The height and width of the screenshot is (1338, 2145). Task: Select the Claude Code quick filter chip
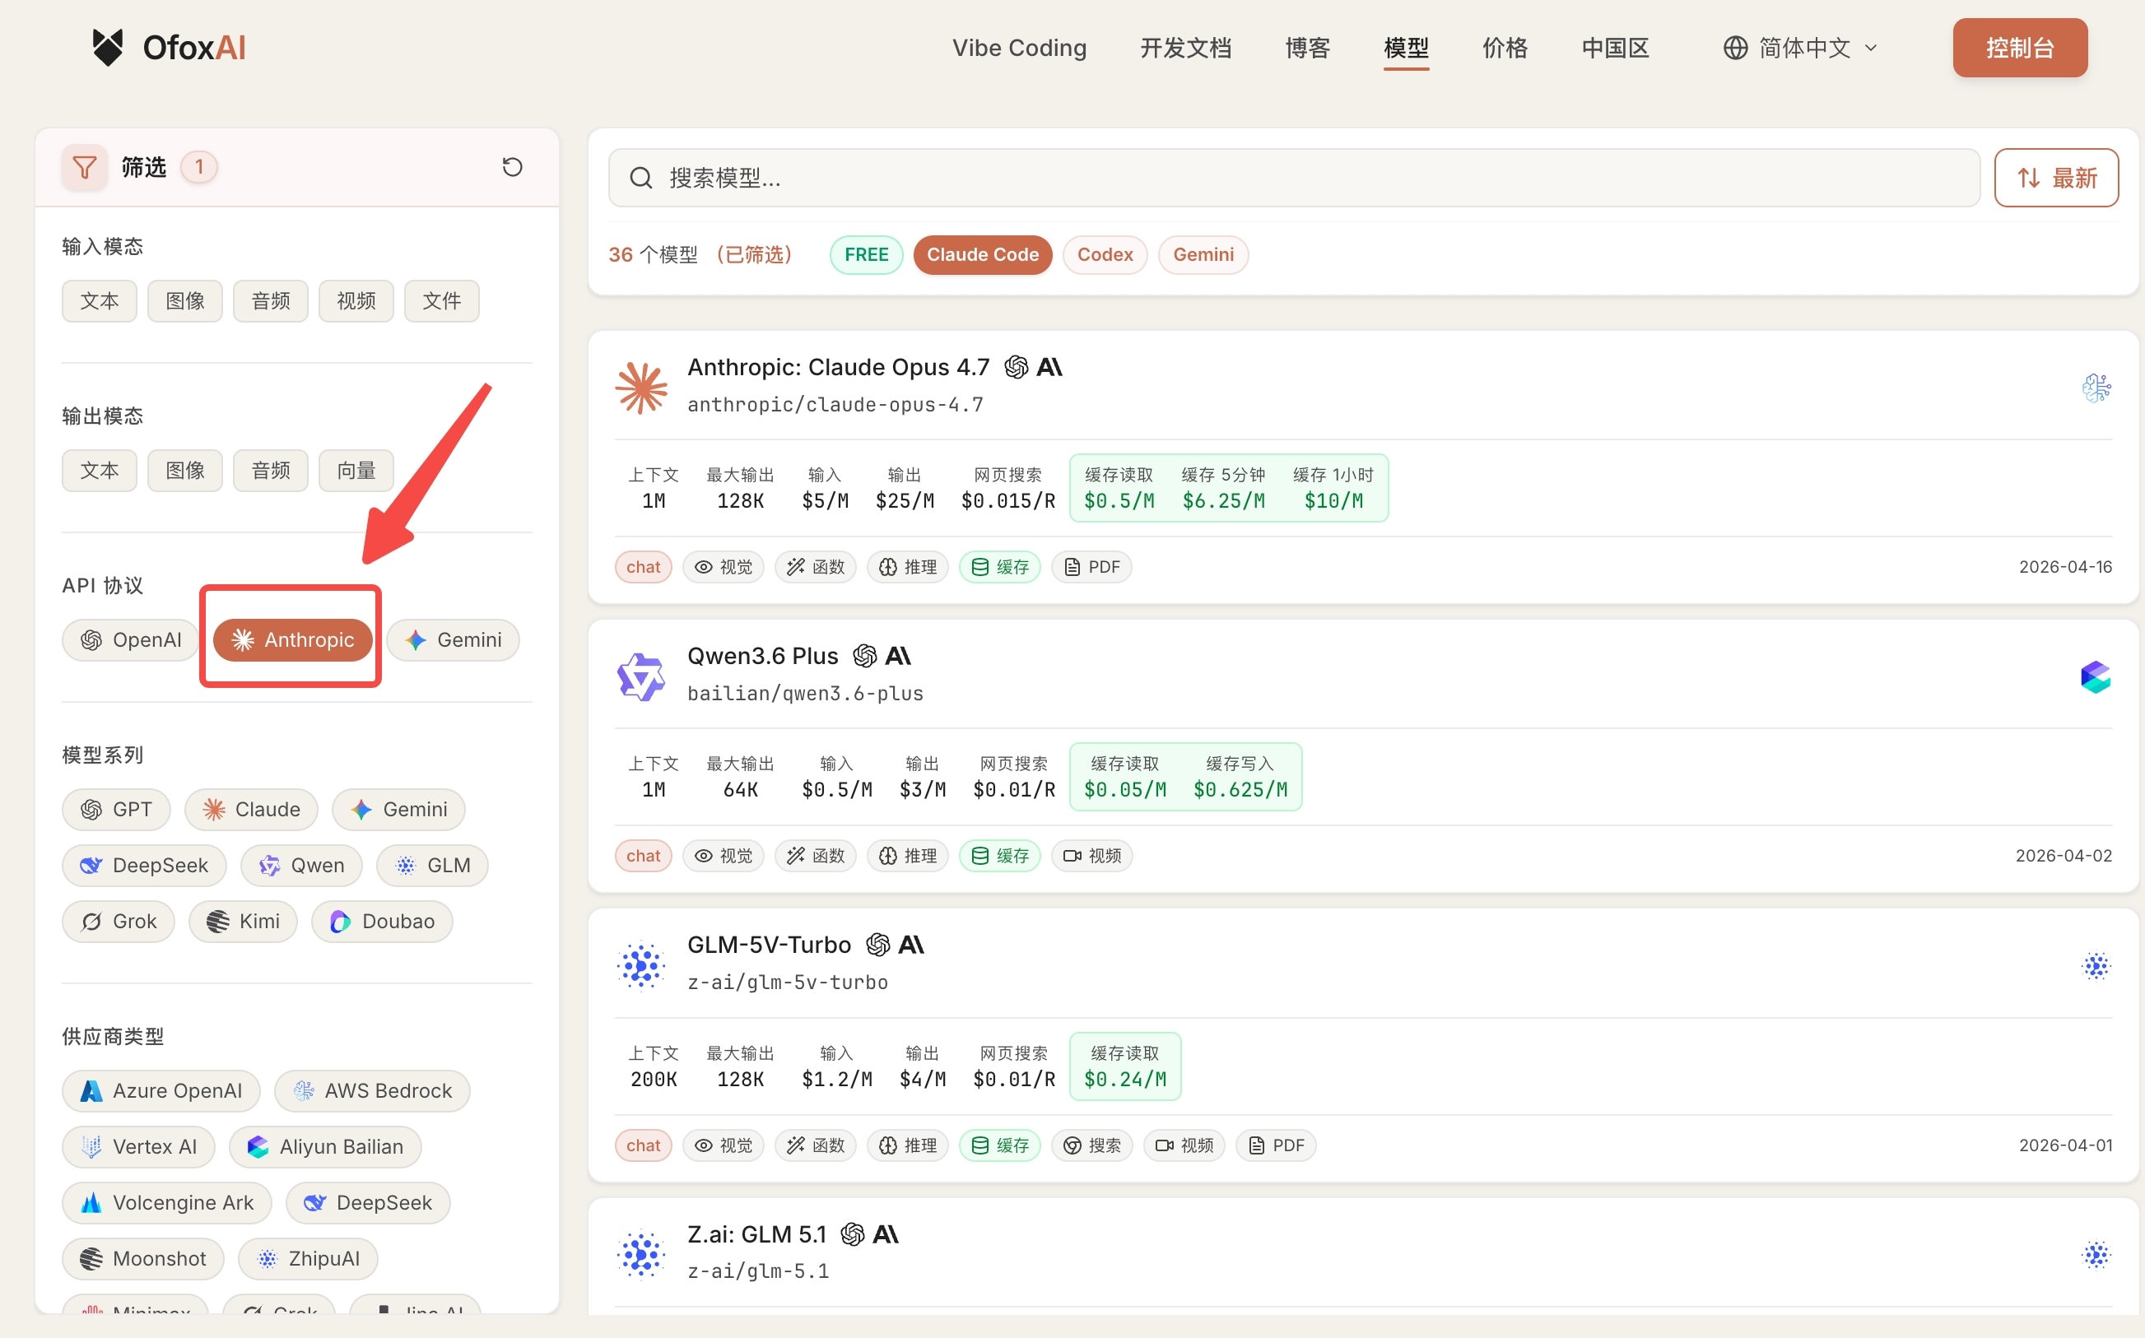[x=982, y=255]
